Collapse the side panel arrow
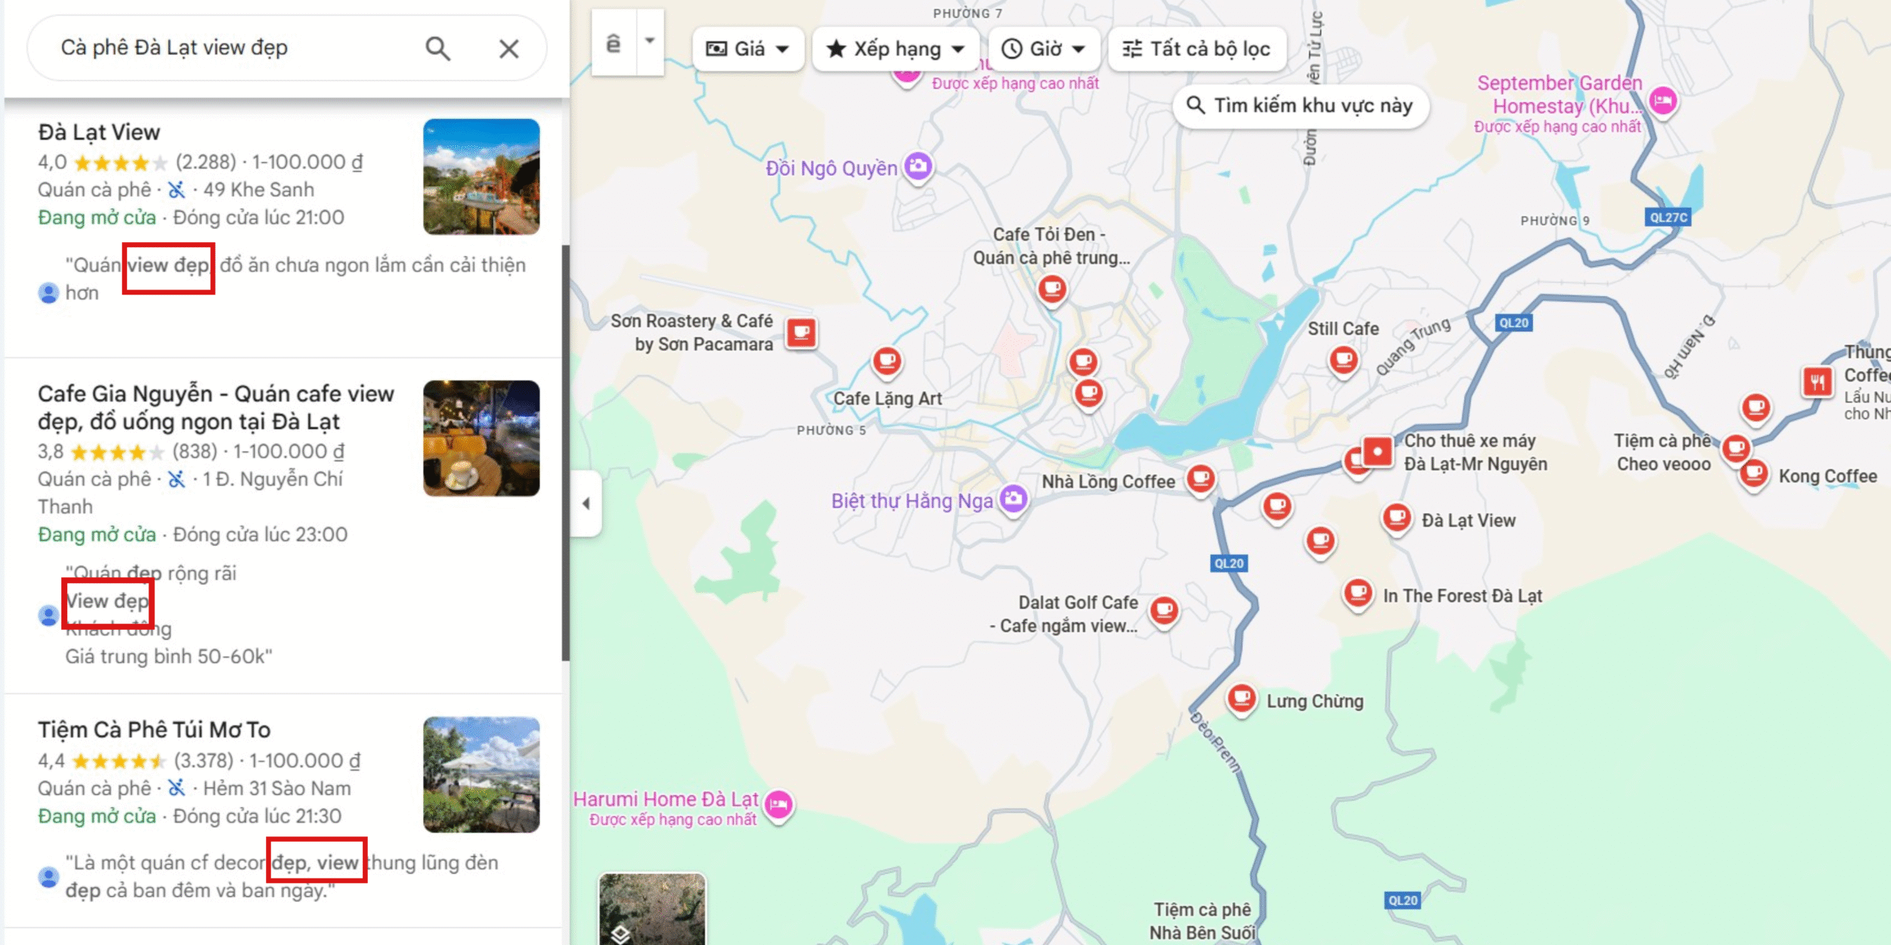This screenshot has width=1891, height=945. tap(587, 504)
